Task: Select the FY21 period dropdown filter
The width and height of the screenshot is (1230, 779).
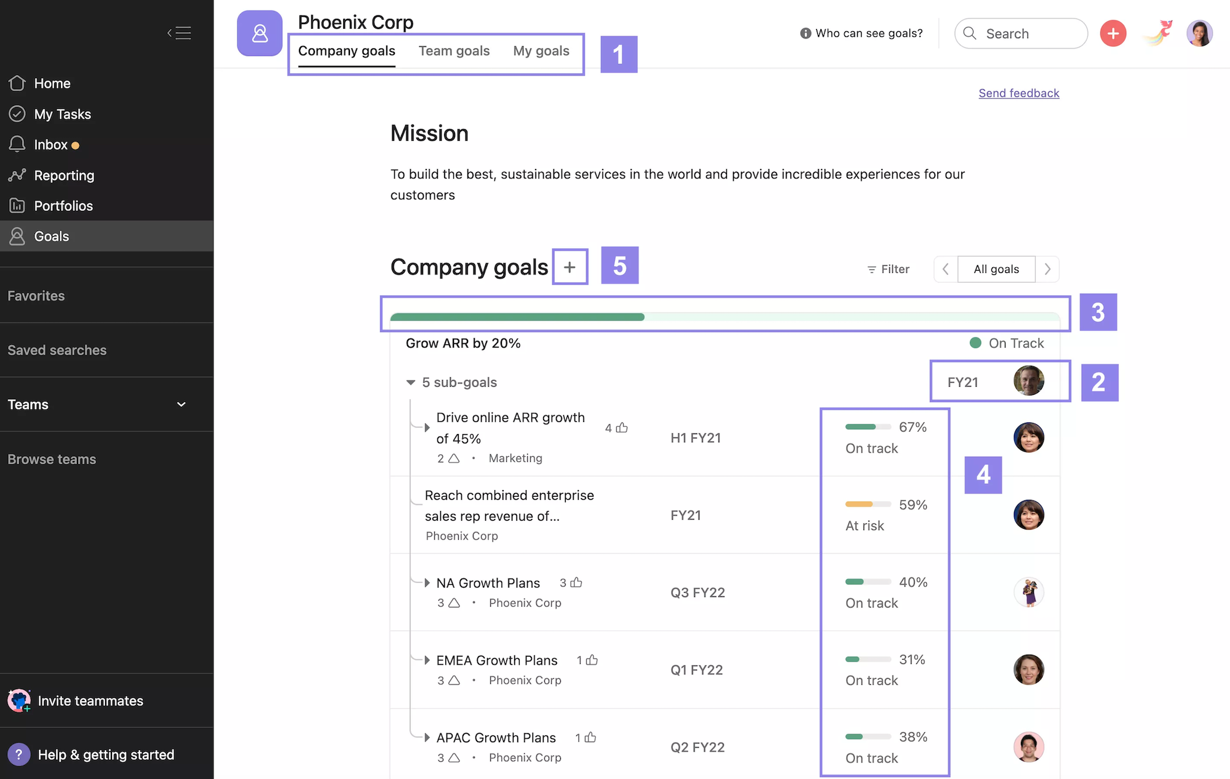Action: pos(963,380)
